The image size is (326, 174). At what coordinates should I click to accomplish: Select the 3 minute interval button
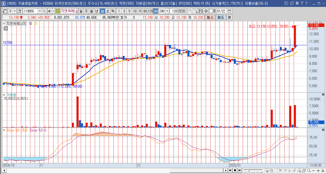pos(124,11)
